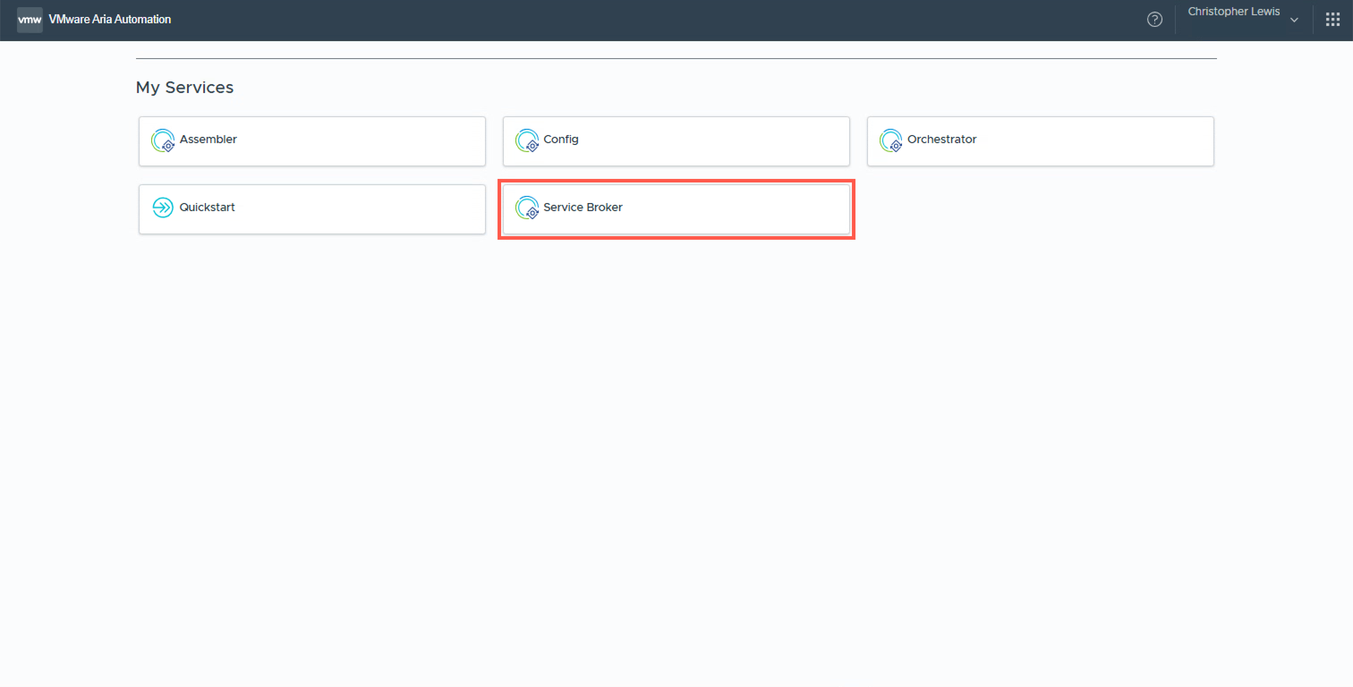Screen dimensions: 1353x687
Task: Click the vmw logo icon
Action: pos(30,20)
